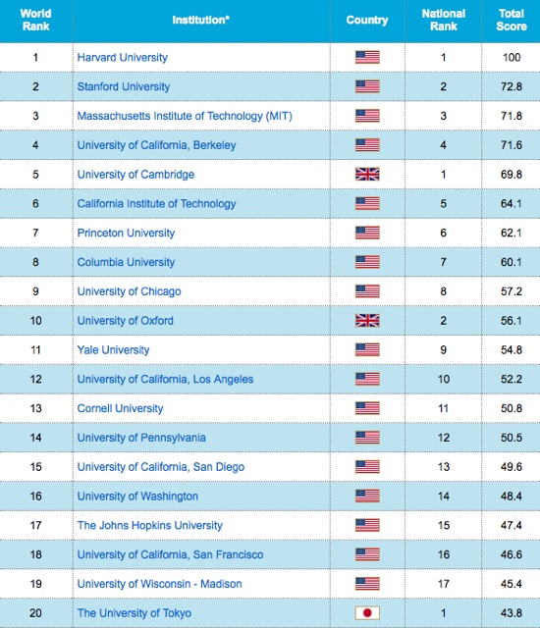Click the US flag in Princeton row
The height and width of the screenshot is (628, 540).
coord(367,233)
